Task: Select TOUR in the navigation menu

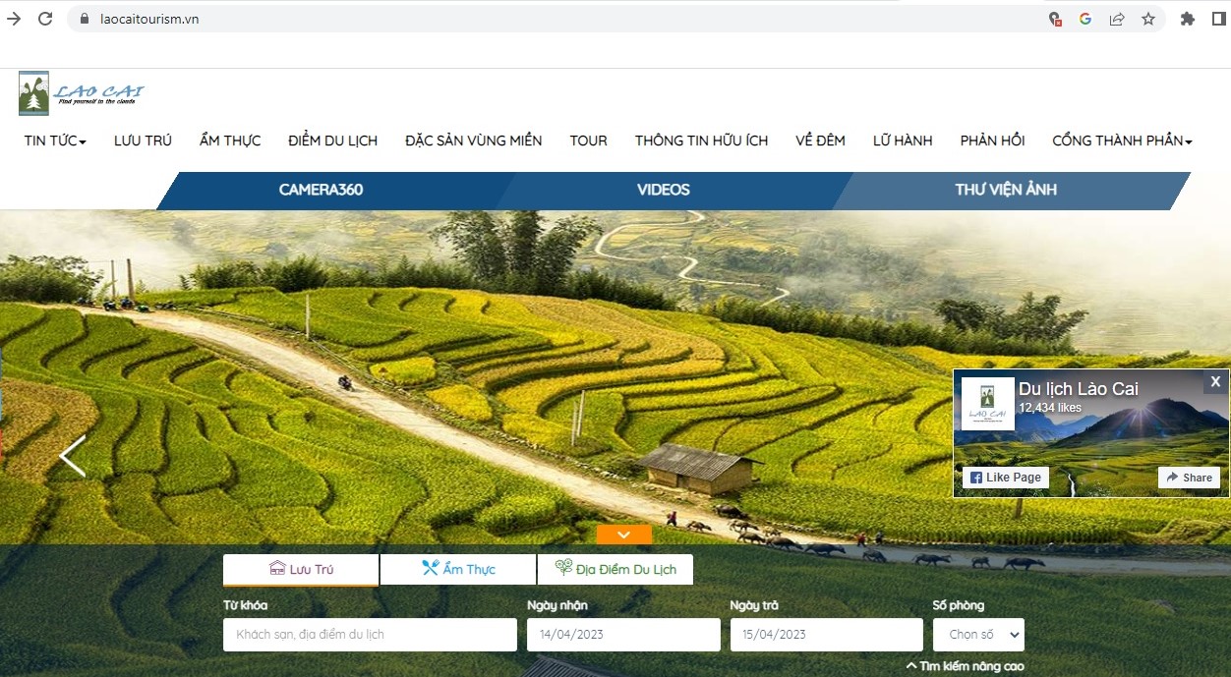Action: point(588,141)
